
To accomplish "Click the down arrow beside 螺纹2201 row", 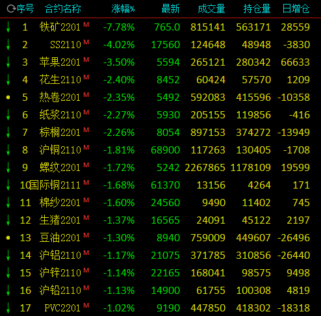I will click(8, 168).
